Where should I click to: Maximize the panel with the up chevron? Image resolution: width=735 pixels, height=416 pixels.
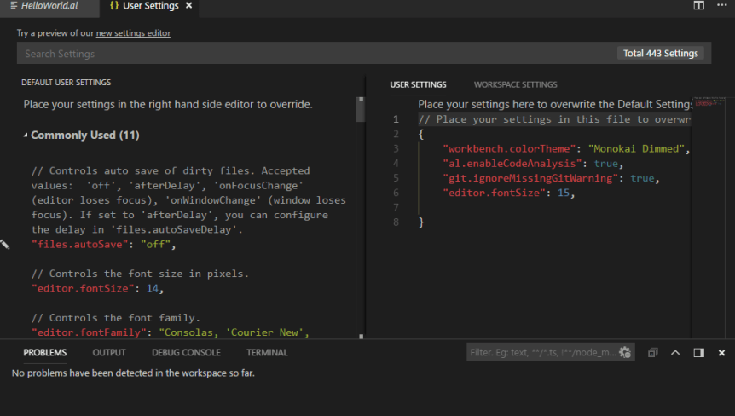[x=675, y=352]
